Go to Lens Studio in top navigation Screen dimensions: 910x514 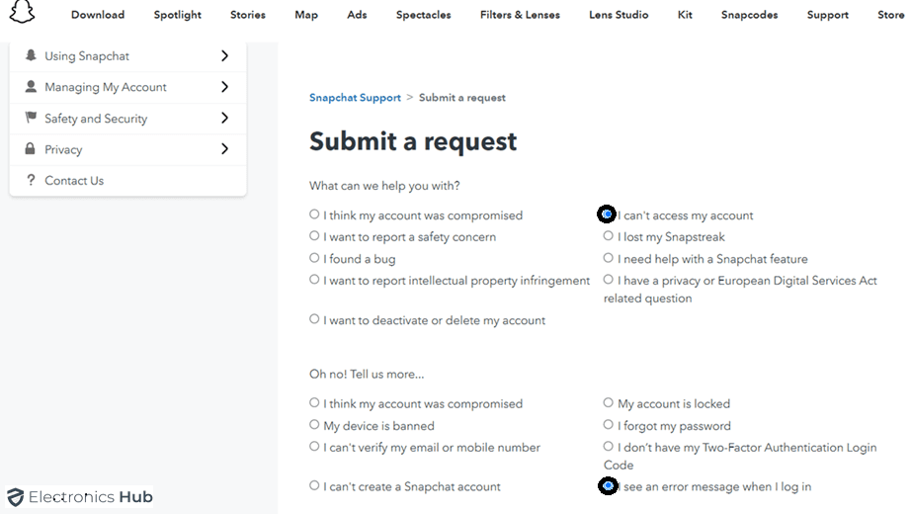[x=619, y=15]
